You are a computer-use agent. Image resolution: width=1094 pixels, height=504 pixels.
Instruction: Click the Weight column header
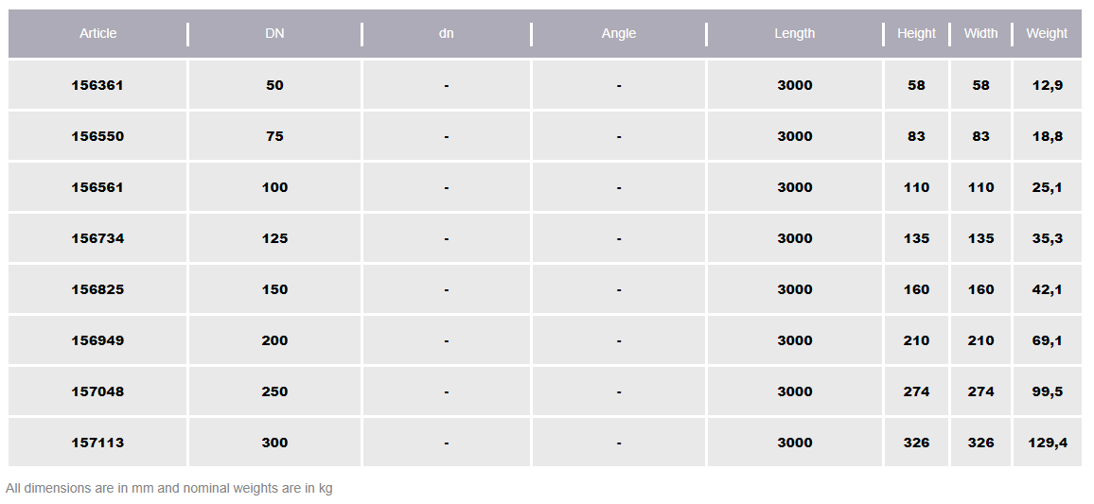click(1047, 34)
